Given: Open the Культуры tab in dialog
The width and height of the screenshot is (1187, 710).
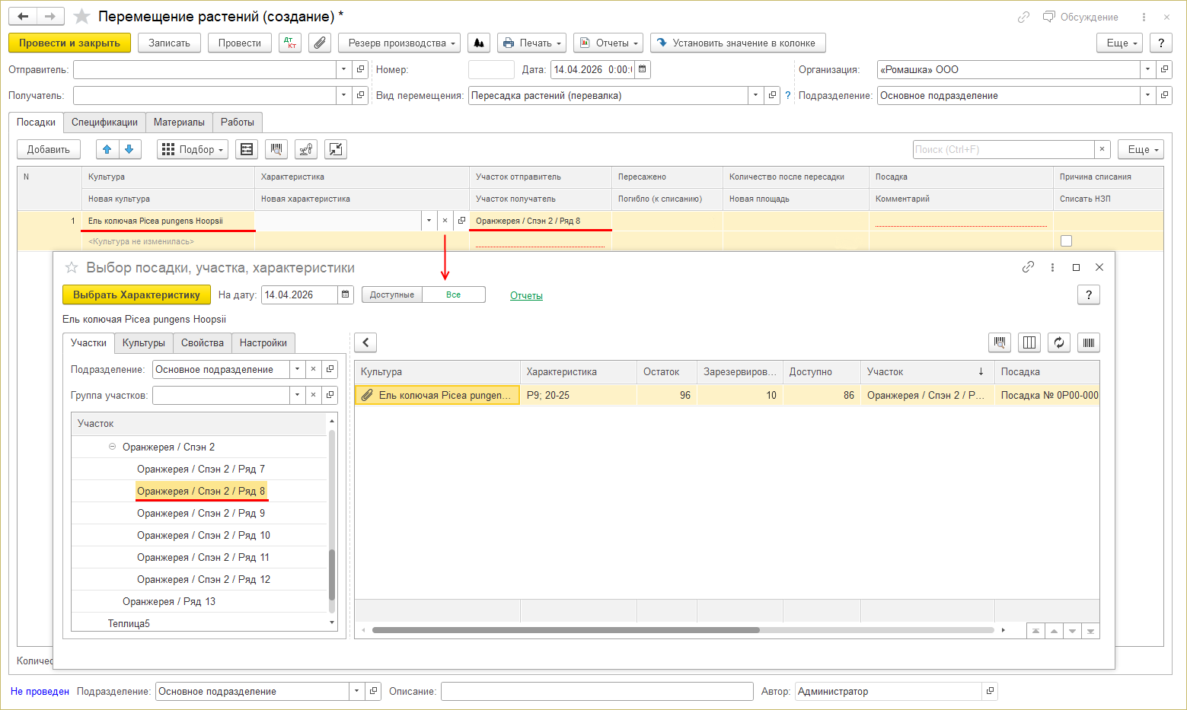Looking at the screenshot, I should click(x=143, y=343).
